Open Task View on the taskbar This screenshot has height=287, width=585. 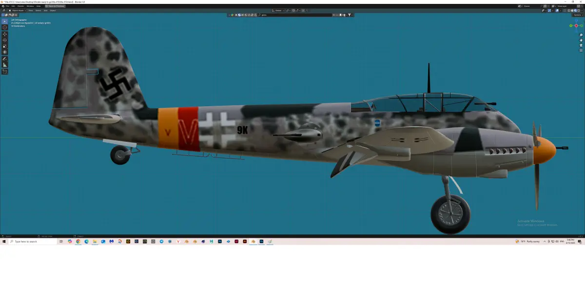[61, 241]
